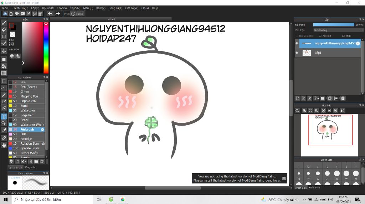The image size is (365, 204).
Task: Click the Undo arrow in toolbar
Action: coord(50,14)
